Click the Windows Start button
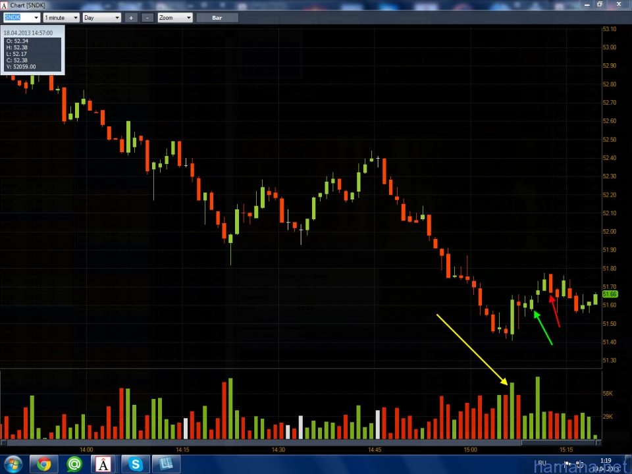This screenshot has height=474, width=632. [x=13, y=464]
